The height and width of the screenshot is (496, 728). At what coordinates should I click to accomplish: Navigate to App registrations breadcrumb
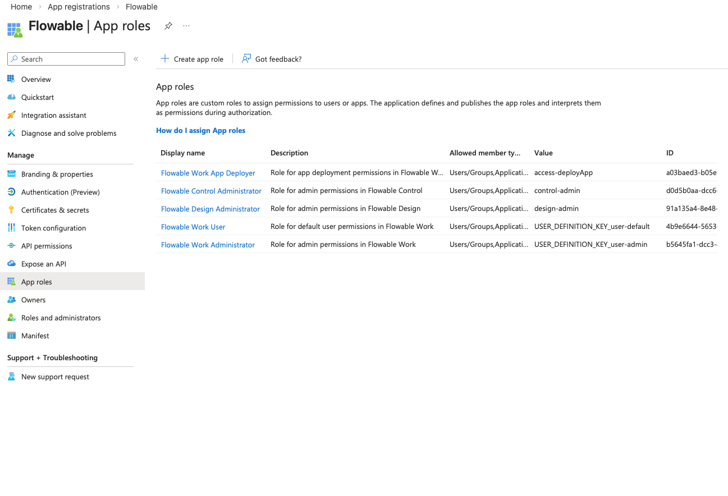pyautogui.click(x=79, y=7)
